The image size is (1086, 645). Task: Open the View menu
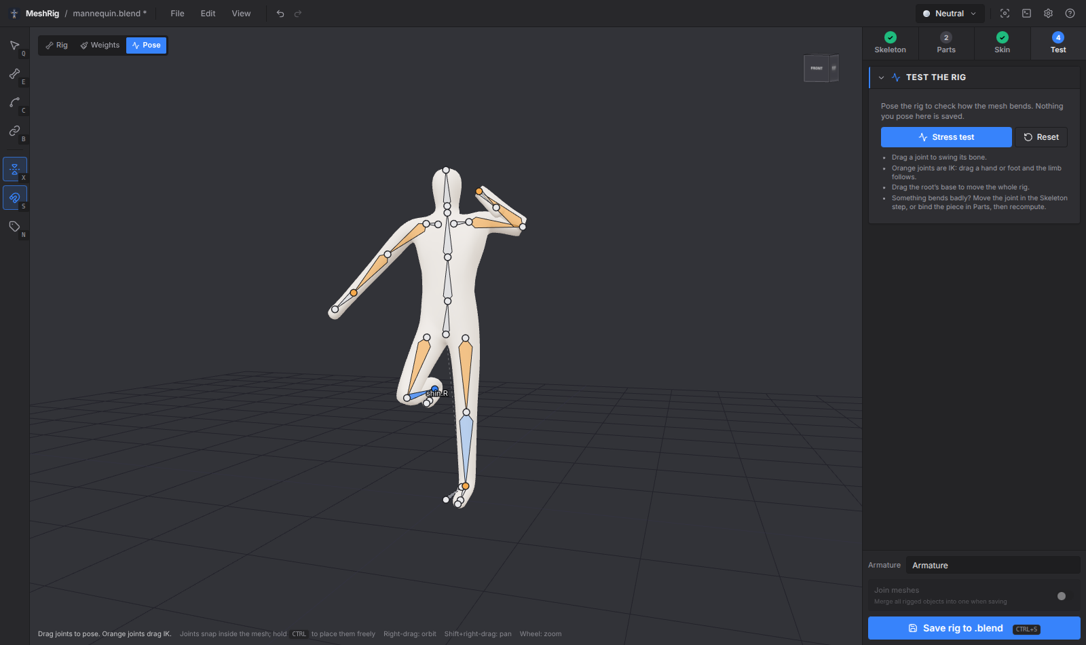pos(241,14)
